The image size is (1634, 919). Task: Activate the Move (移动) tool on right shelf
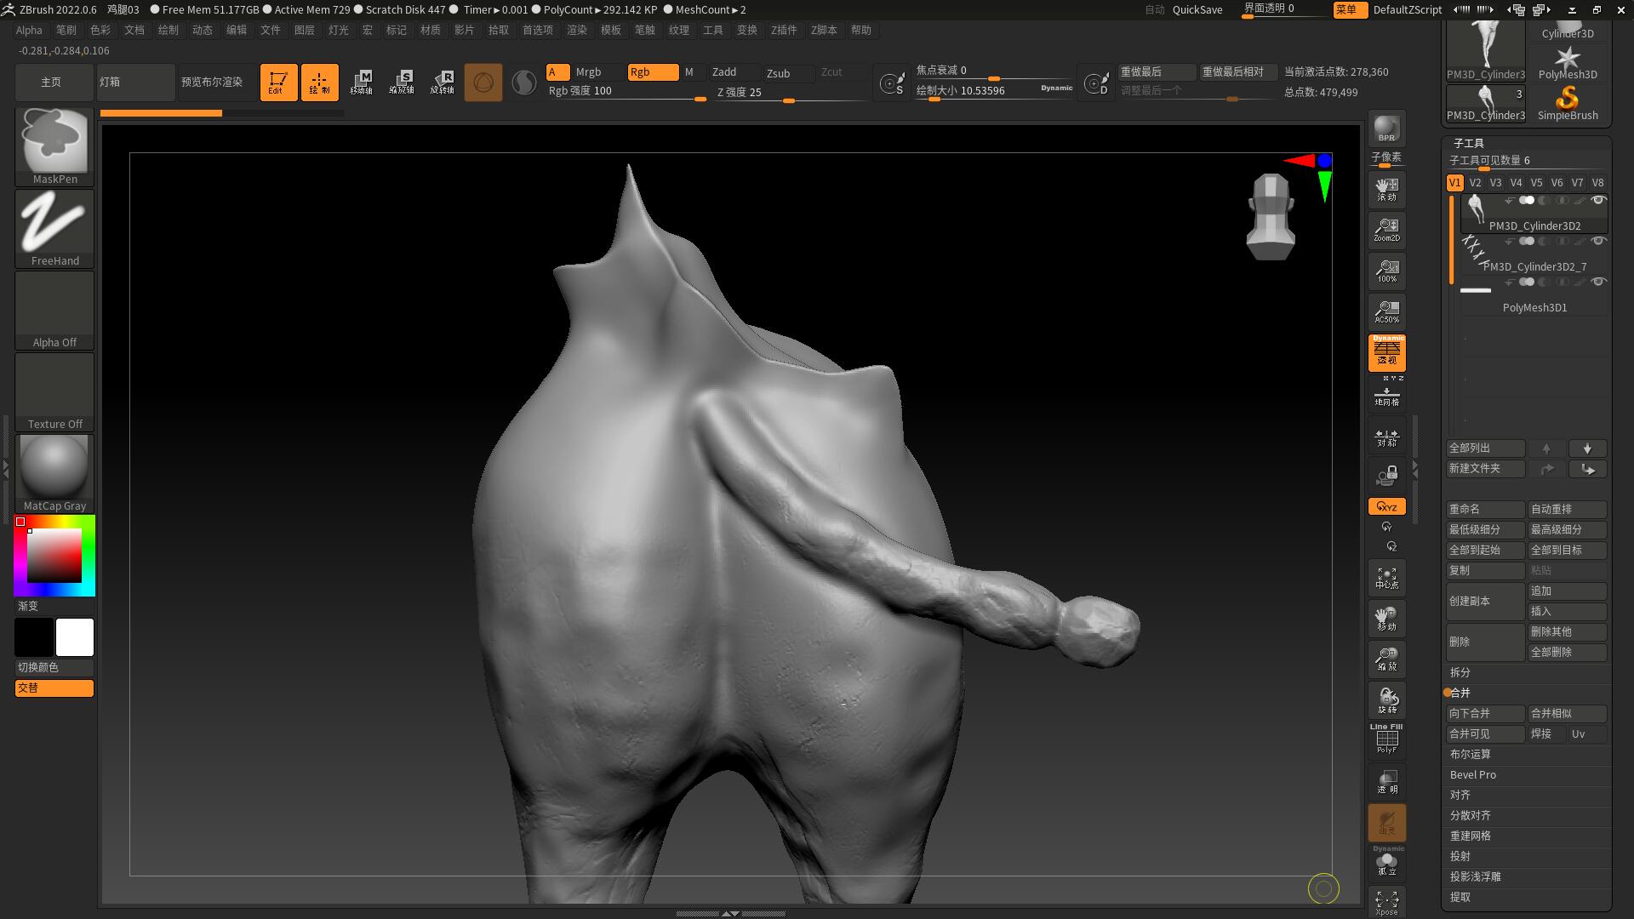(1386, 618)
